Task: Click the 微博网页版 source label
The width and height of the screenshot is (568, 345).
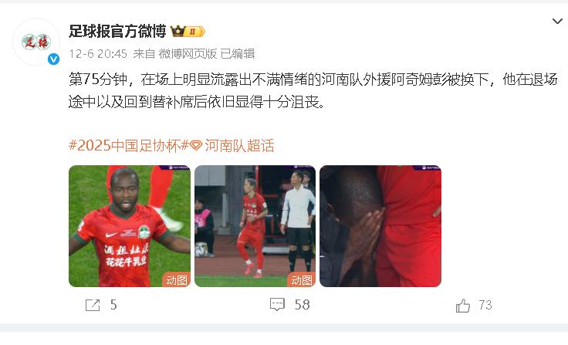Action: tap(188, 54)
